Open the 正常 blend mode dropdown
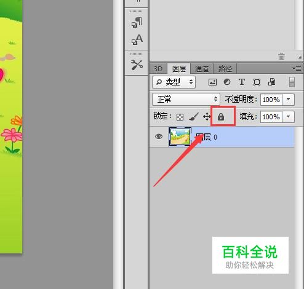 click(186, 100)
